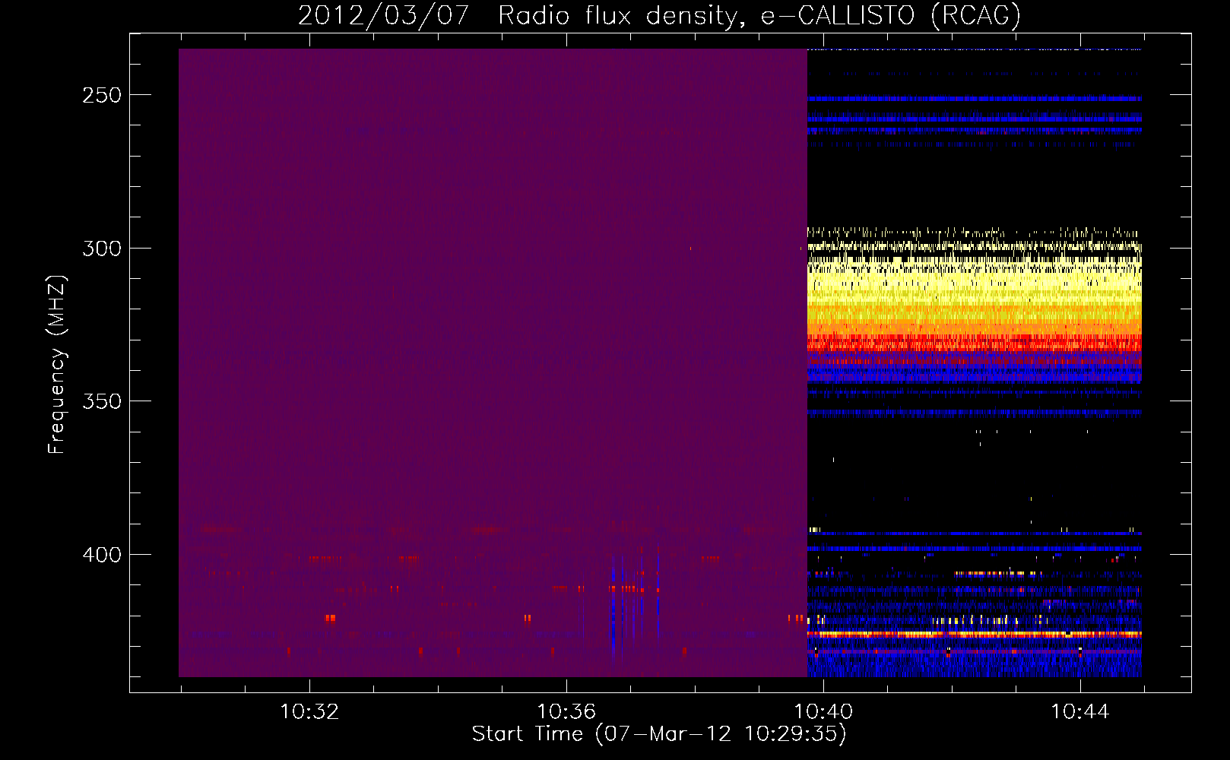The height and width of the screenshot is (760, 1230).
Task: Click the 400 frequency tick label
Action: click(x=102, y=555)
